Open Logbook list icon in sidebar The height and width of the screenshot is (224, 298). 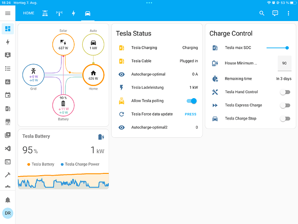8,69
